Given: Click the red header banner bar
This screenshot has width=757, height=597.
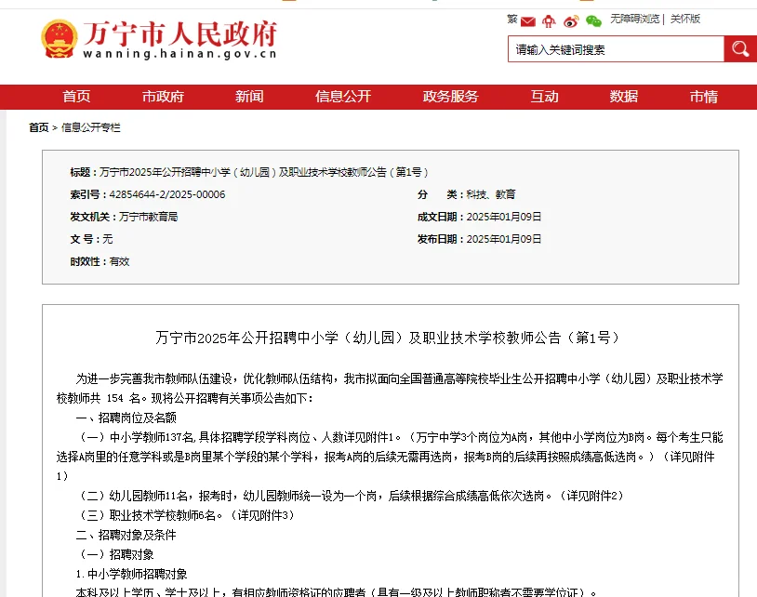Looking at the screenshot, I should [x=378, y=96].
